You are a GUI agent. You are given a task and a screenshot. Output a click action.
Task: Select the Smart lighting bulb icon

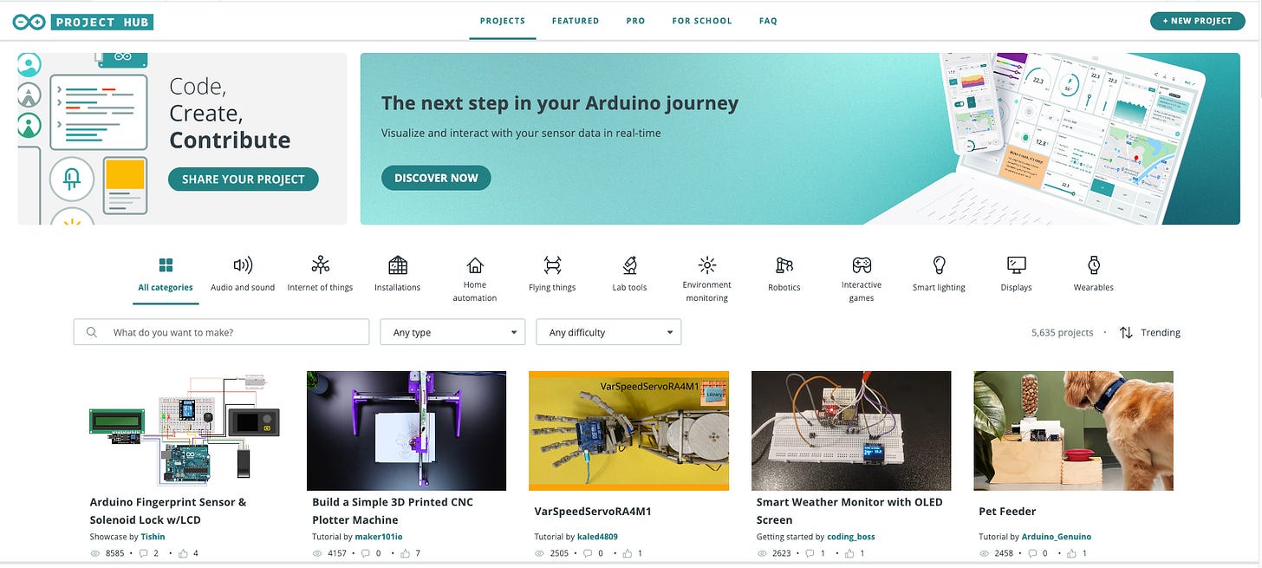[x=939, y=265]
